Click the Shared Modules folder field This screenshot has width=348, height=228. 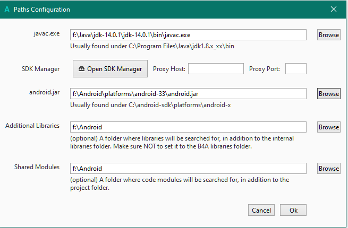188,169
